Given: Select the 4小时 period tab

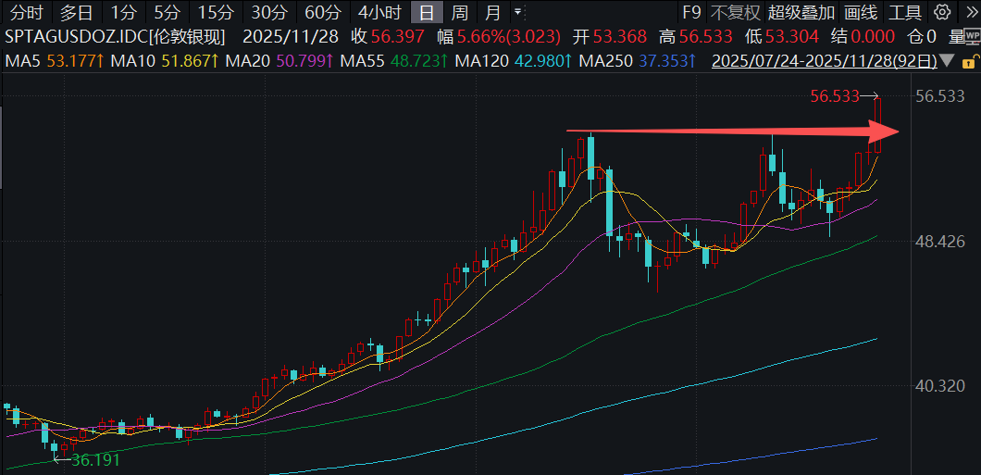Looking at the screenshot, I should (x=379, y=12).
